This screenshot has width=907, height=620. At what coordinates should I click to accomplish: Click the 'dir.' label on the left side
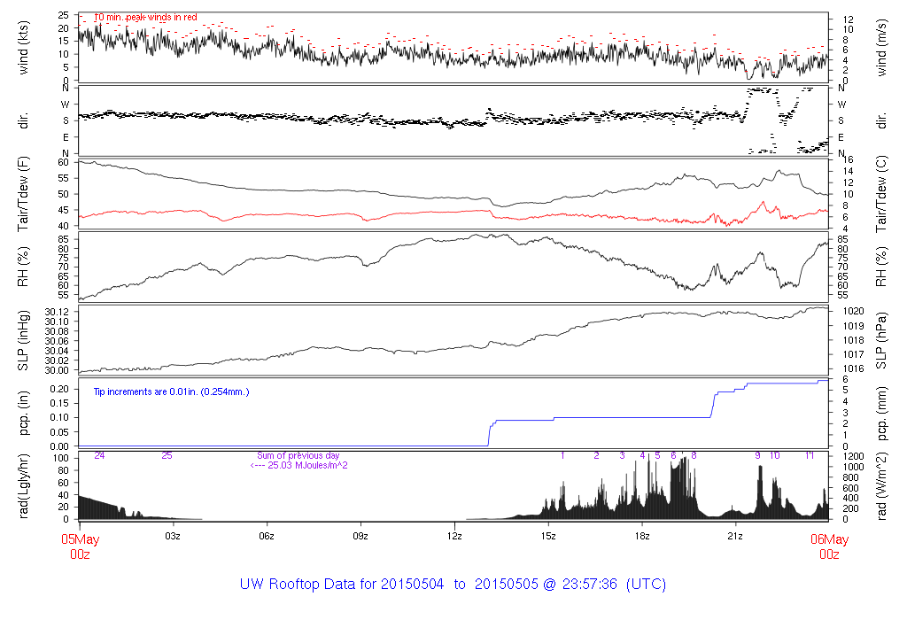(x=23, y=120)
